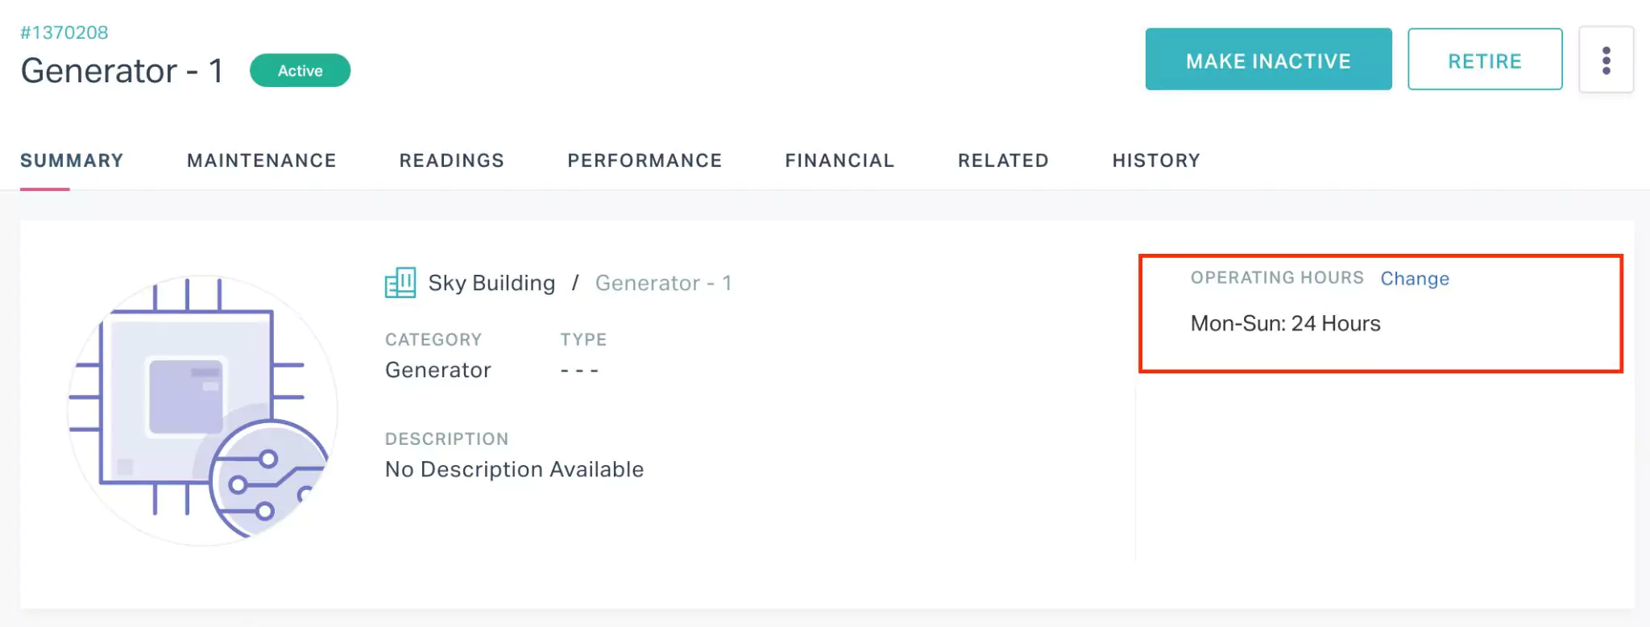This screenshot has height=627, width=1650.
Task: Switch to the SUMMARY tab
Action: click(72, 160)
